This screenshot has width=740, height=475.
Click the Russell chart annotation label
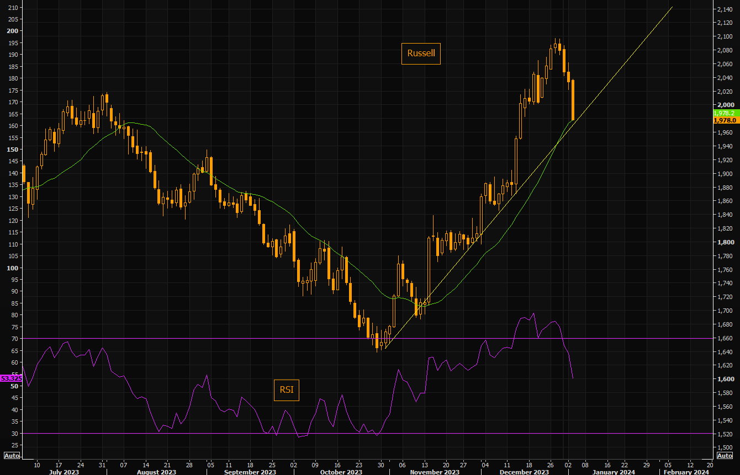point(421,54)
